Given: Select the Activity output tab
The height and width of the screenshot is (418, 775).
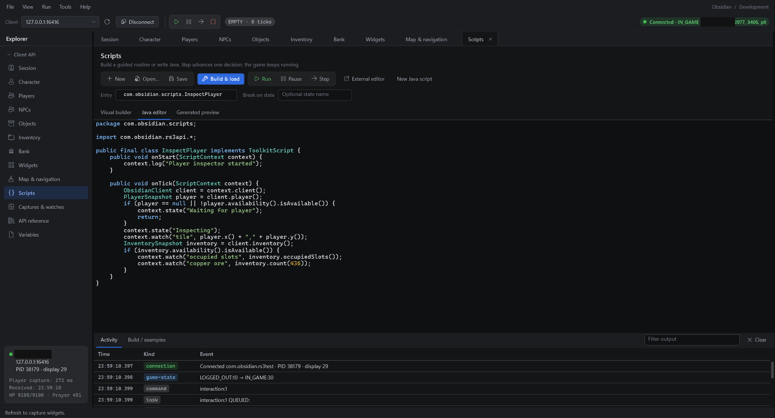Looking at the screenshot, I should 109,340.
